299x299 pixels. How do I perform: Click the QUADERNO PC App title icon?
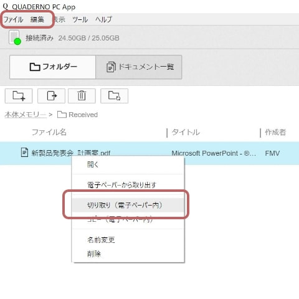[6, 6]
